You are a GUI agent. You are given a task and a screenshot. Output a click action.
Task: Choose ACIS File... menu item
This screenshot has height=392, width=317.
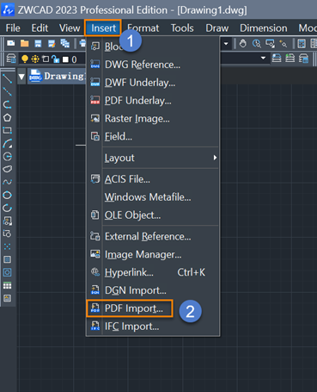click(153, 179)
